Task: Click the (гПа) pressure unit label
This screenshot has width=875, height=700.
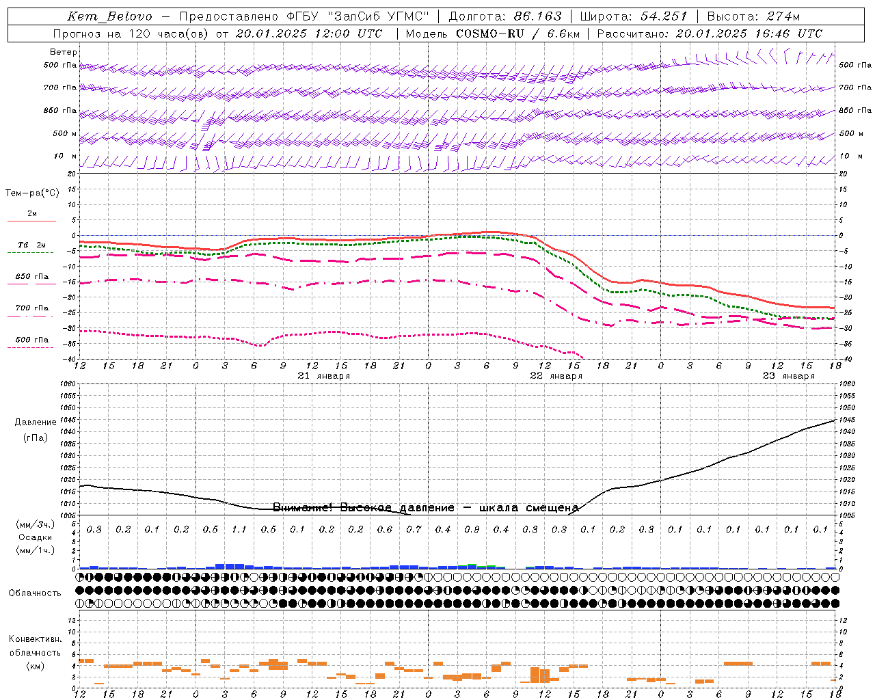Action: coord(36,438)
